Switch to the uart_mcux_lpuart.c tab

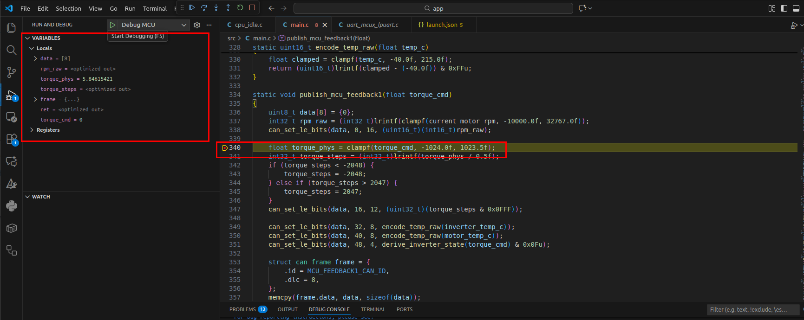pos(372,25)
